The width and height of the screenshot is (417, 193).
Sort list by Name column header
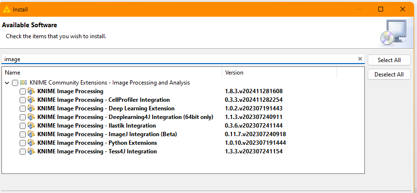tap(112, 73)
